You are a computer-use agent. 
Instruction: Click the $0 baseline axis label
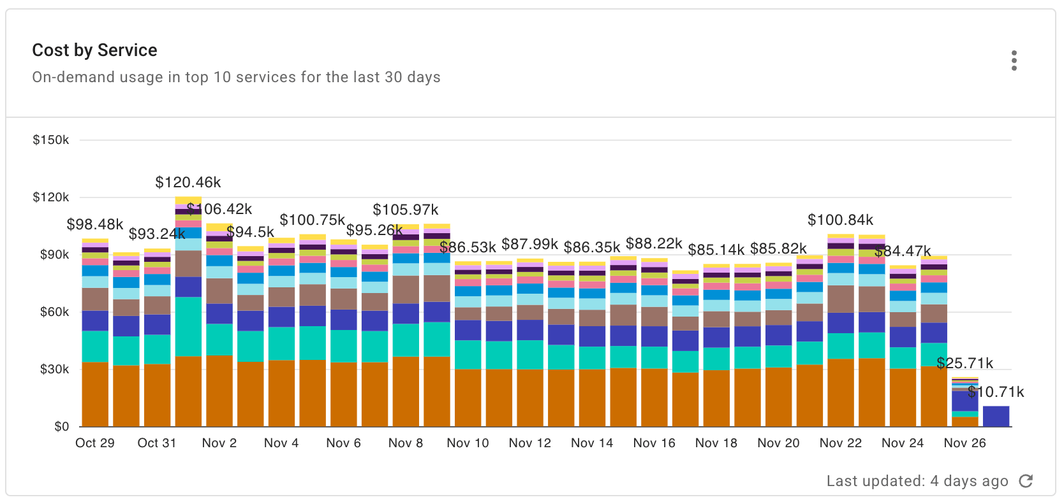[x=60, y=426]
